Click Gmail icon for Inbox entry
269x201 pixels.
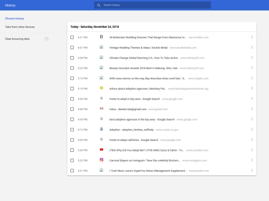[x=102, y=109]
